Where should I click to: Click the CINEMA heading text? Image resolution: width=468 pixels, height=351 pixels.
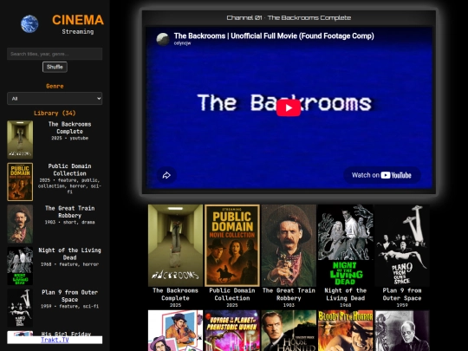click(78, 20)
